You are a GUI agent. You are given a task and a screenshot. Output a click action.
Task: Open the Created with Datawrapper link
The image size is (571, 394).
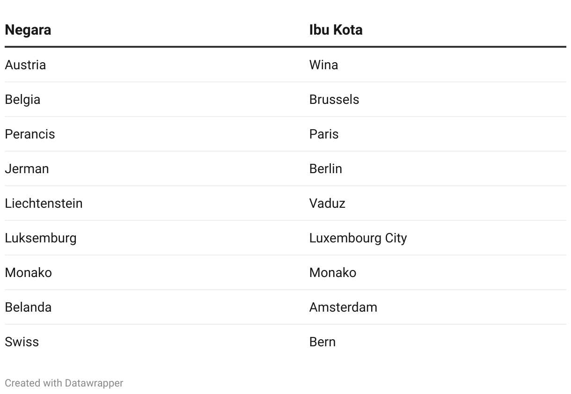[x=64, y=383]
